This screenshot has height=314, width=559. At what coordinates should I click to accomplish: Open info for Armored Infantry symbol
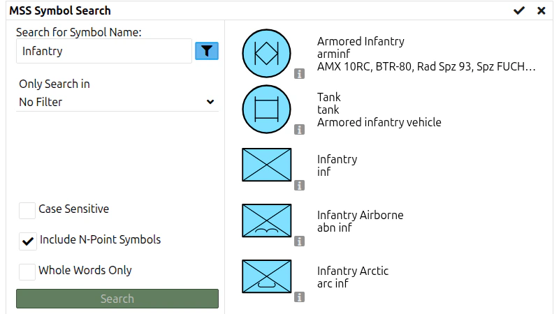coord(300,74)
